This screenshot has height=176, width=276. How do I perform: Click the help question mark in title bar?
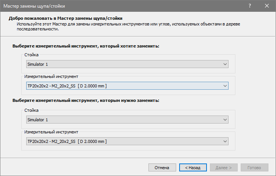click(250, 6)
